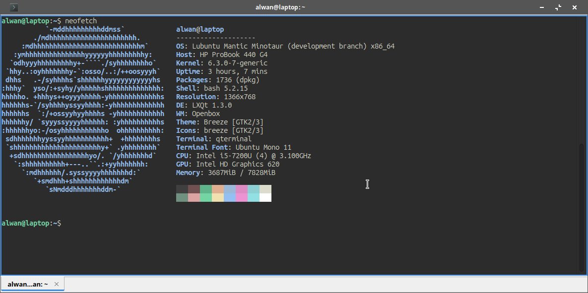Click the empty prompt alwan@laptop:~$ at bottom

(x=31, y=223)
